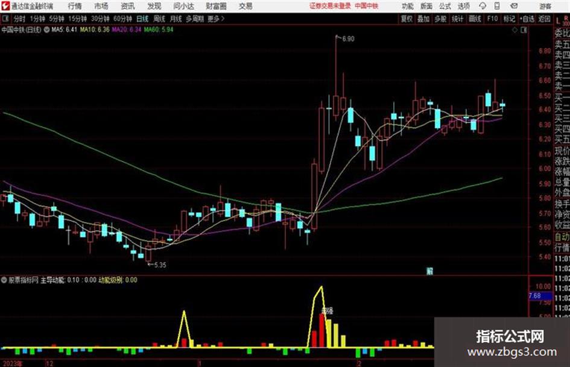The image size is (570, 367).
Task: Click the customer service headset icon
Action: click(x=483, y=6)
